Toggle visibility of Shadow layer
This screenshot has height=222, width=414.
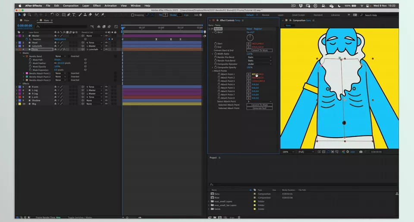click(x=107, y=101)
